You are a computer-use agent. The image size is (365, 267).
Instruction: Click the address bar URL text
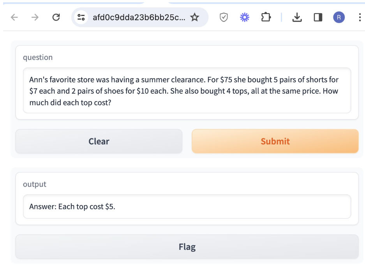coord(139,17)
